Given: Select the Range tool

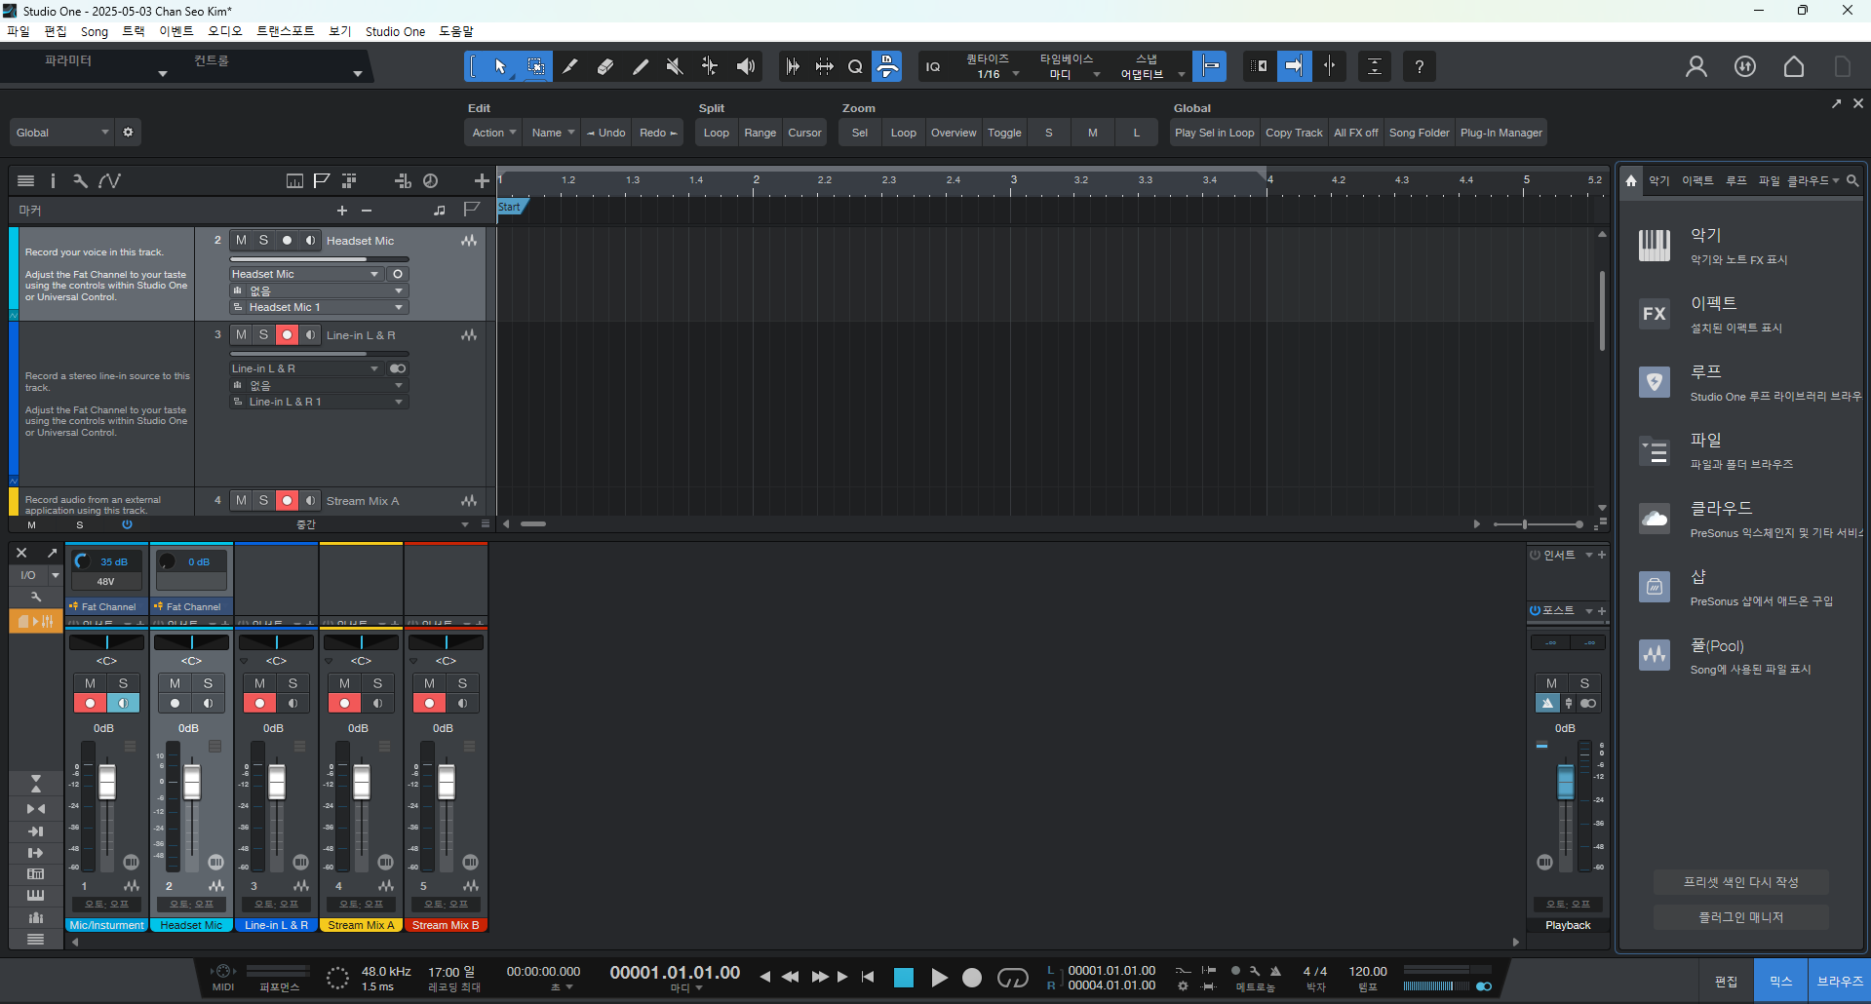Looking at the screenshot, I should tap(535, 66).
